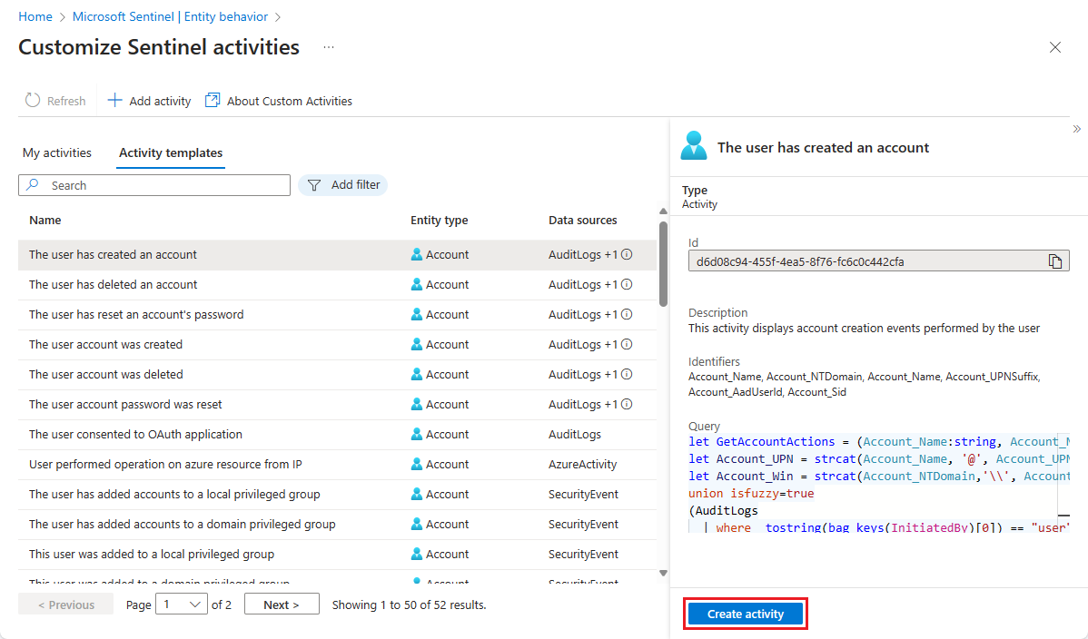This screenshot has width=1088, height=639.
Task: Copy the activity Id using the copy icon
Action: click(x=1056, y=261)
